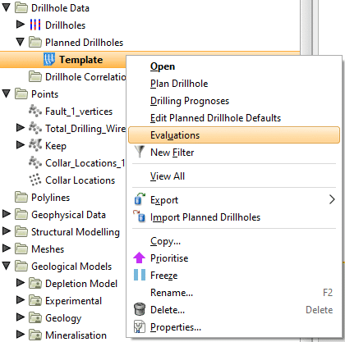345x342 pixels.
Task: Click the trash can Delete icon
Action: tap(140, 309)
